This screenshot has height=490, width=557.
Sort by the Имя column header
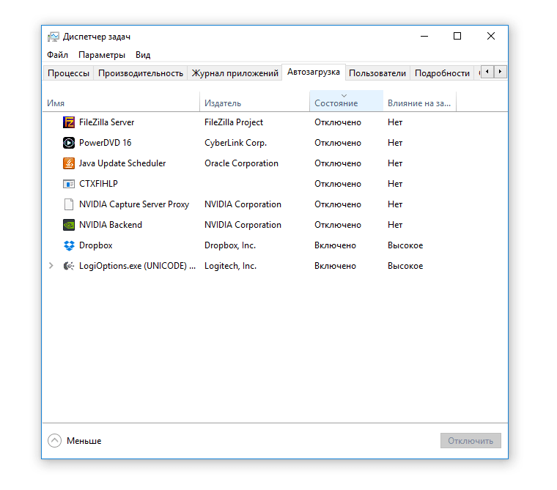click(x=121, y=101)
